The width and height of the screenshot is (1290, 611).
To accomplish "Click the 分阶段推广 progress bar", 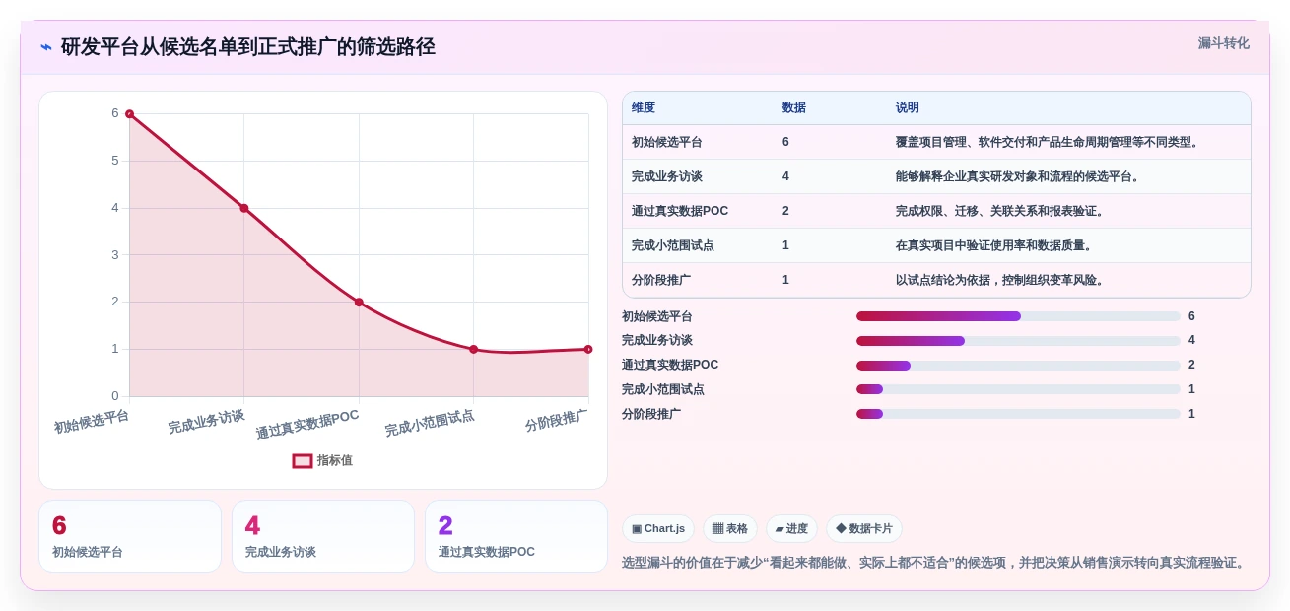I will tap(1018, 414).
